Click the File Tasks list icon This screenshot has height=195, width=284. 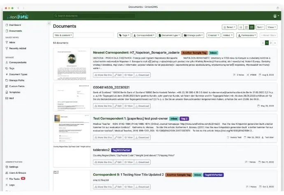pos(7,179)
